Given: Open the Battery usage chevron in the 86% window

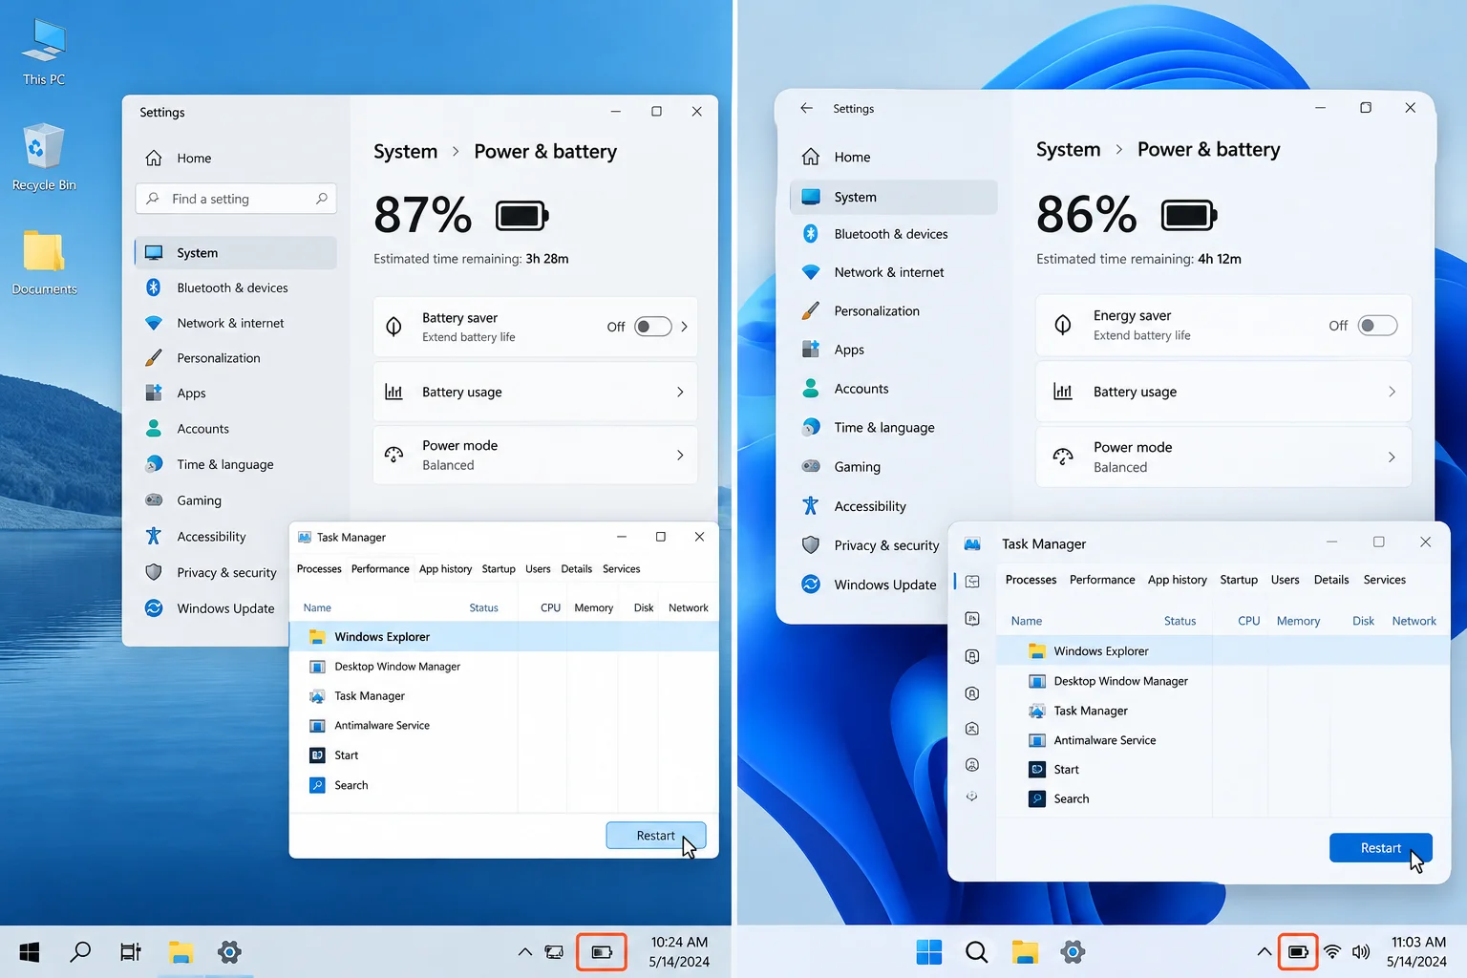Looking at the screenshot, I should (x=1392, y=392).
